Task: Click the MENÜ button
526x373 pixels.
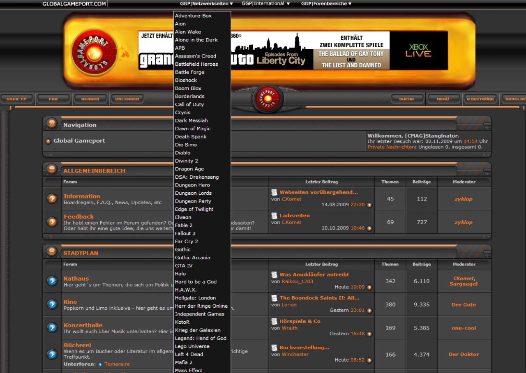Action: 443,99
